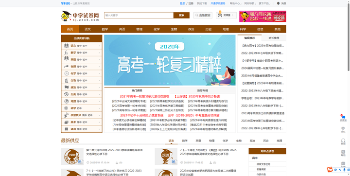Click the Sogou S input method icon

click(330, 170)
